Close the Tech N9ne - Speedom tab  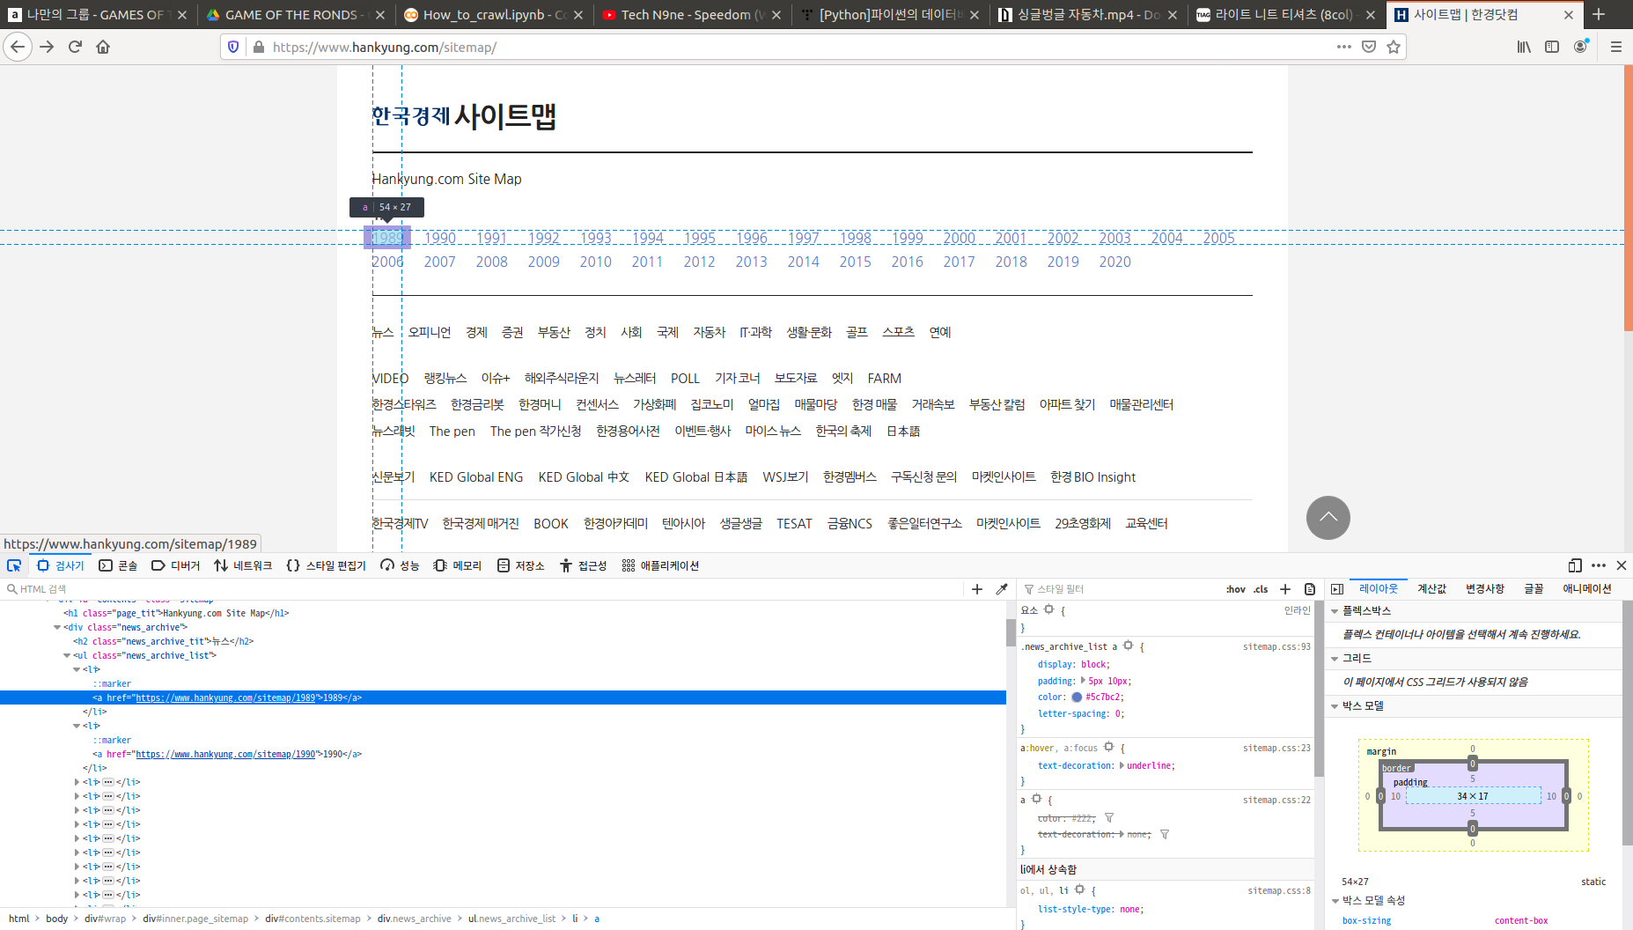click(x=776, y=14)
